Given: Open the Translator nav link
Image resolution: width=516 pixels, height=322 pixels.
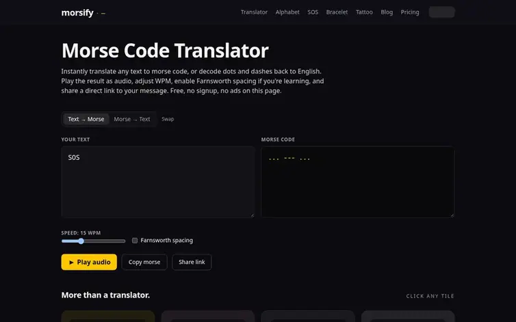Looking at the screenshot, I should [x=254, y=12].
